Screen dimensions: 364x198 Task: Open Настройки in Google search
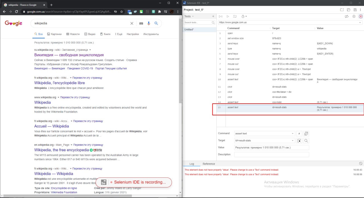pos(133,34)
